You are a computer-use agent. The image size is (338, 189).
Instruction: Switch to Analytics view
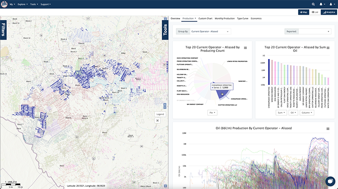pyautogui.click(x=329, y=12)
